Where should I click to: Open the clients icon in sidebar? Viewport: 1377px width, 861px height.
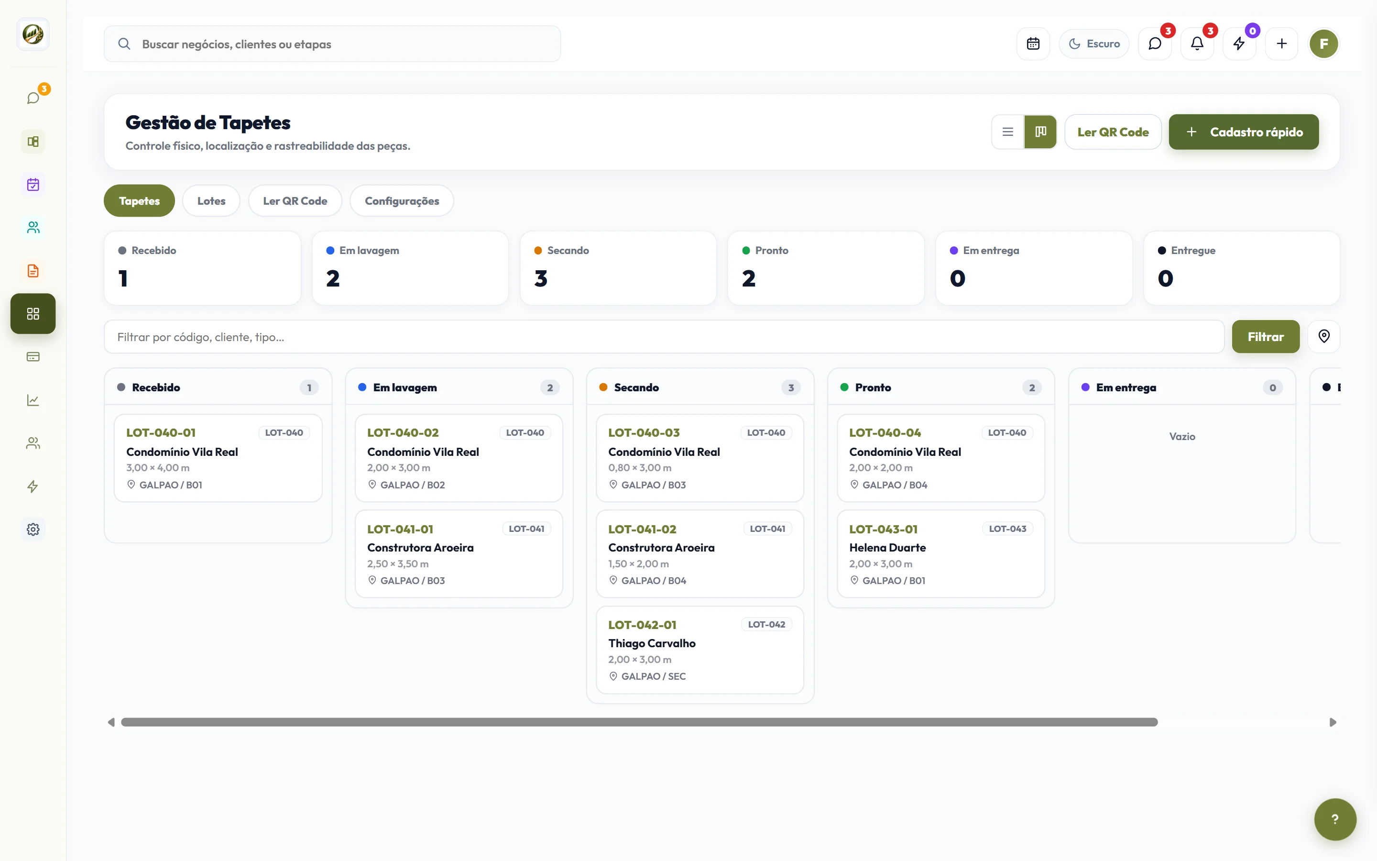(33, 227)
